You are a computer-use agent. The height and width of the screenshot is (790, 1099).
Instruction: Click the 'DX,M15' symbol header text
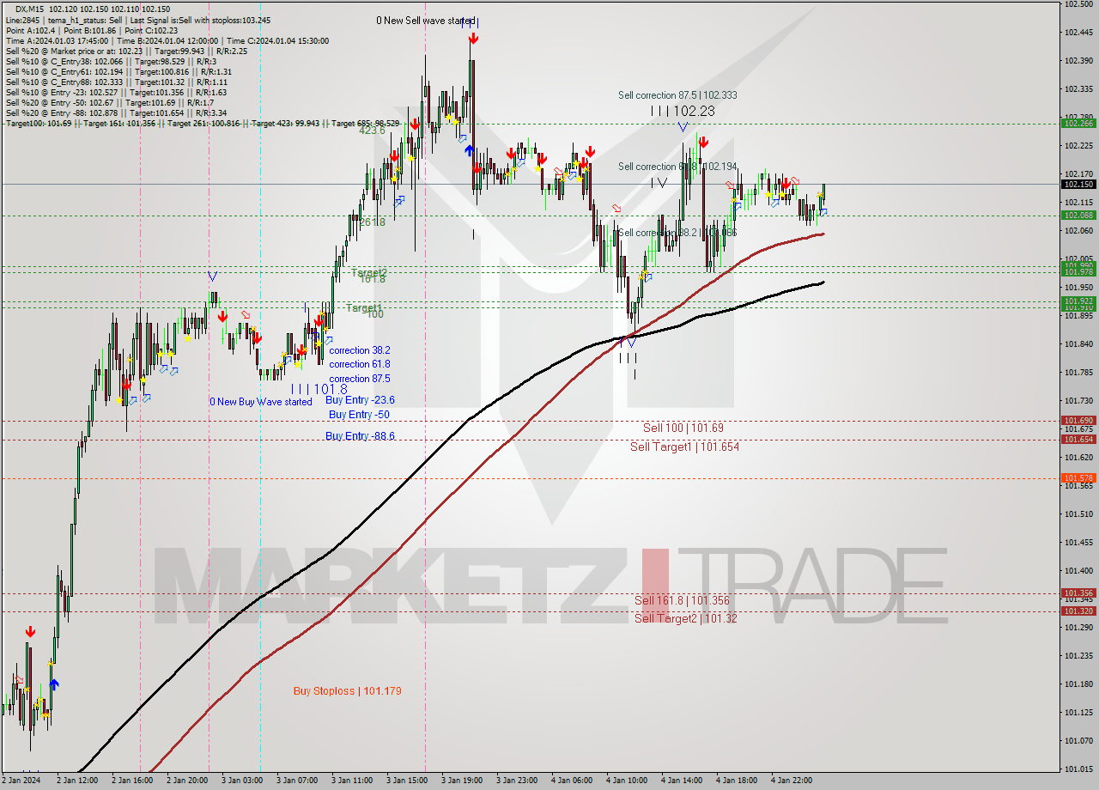(31, 8)
